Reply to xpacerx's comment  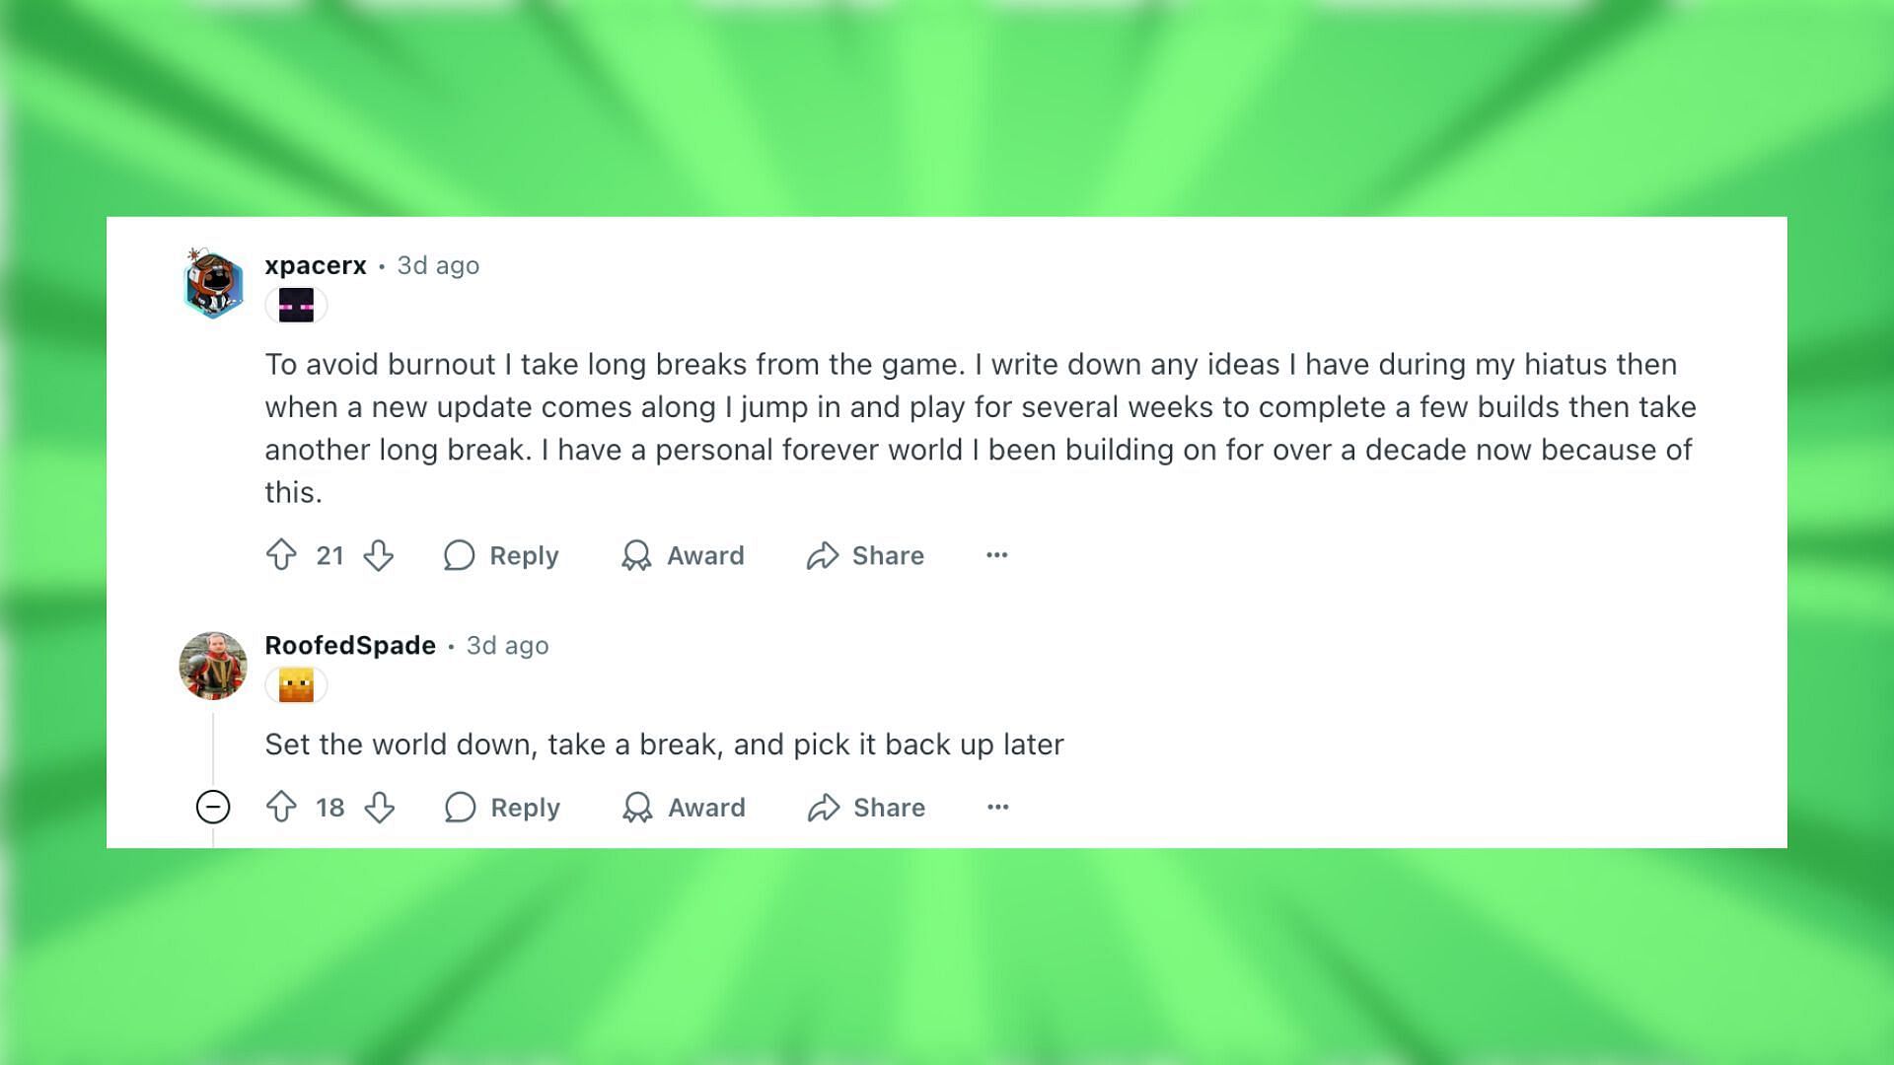501,555
